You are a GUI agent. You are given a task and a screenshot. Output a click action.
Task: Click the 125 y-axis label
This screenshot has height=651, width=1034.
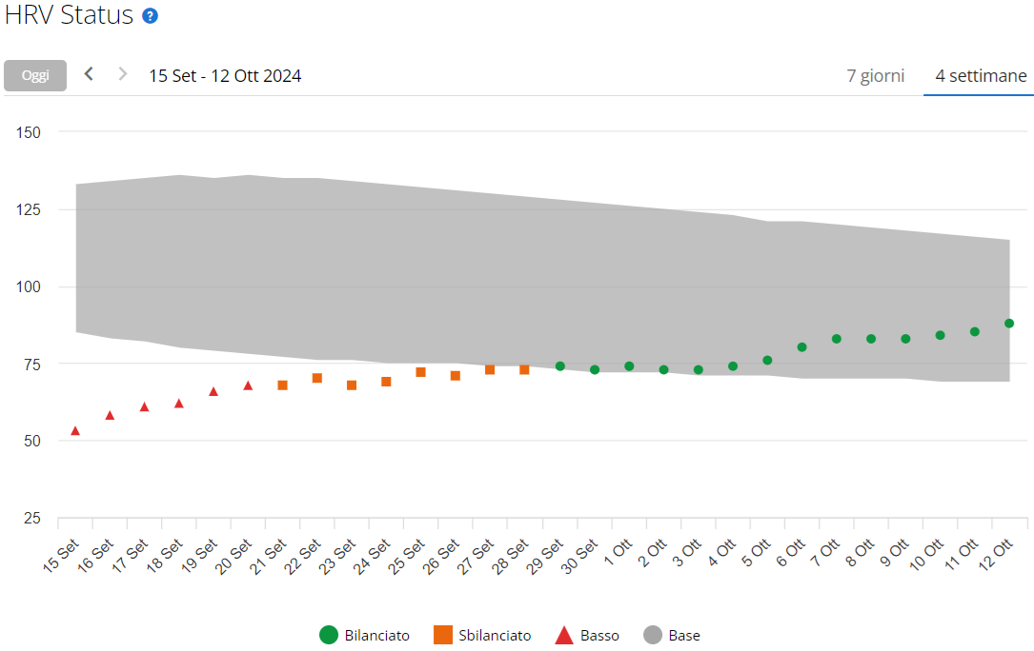[x=29, y=210]
